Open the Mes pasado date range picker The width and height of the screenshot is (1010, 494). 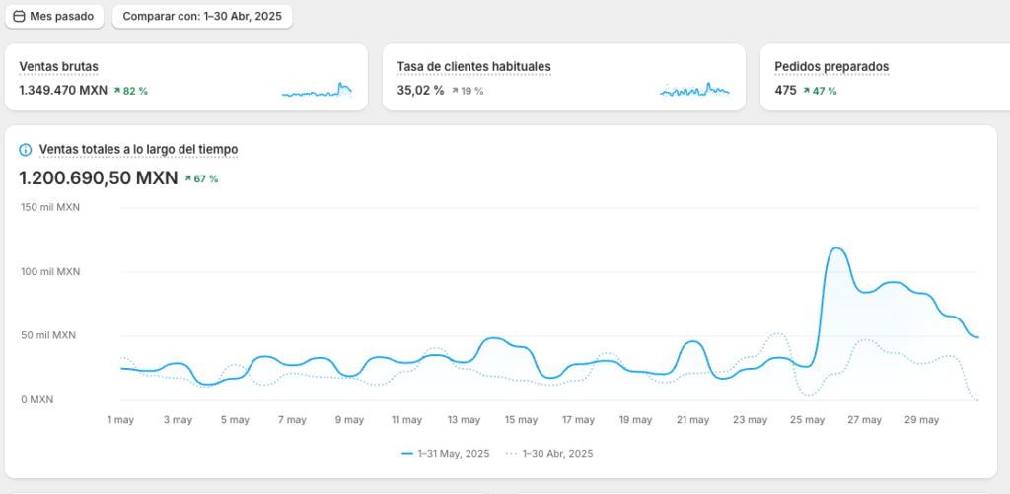pos(54,17)
